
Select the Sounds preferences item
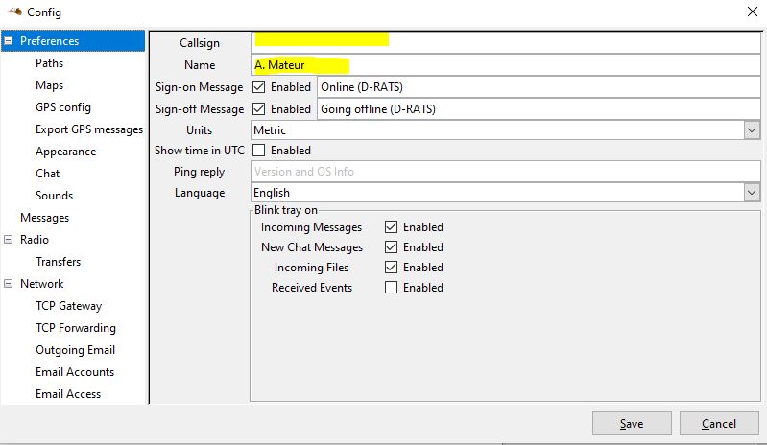click(54, 196)
